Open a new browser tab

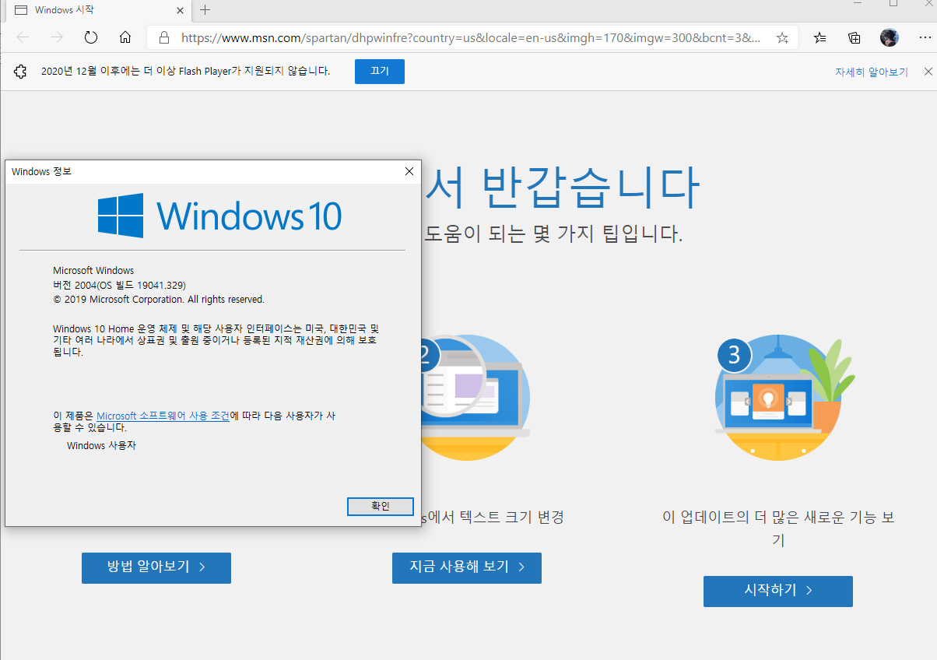click(205, 10)
